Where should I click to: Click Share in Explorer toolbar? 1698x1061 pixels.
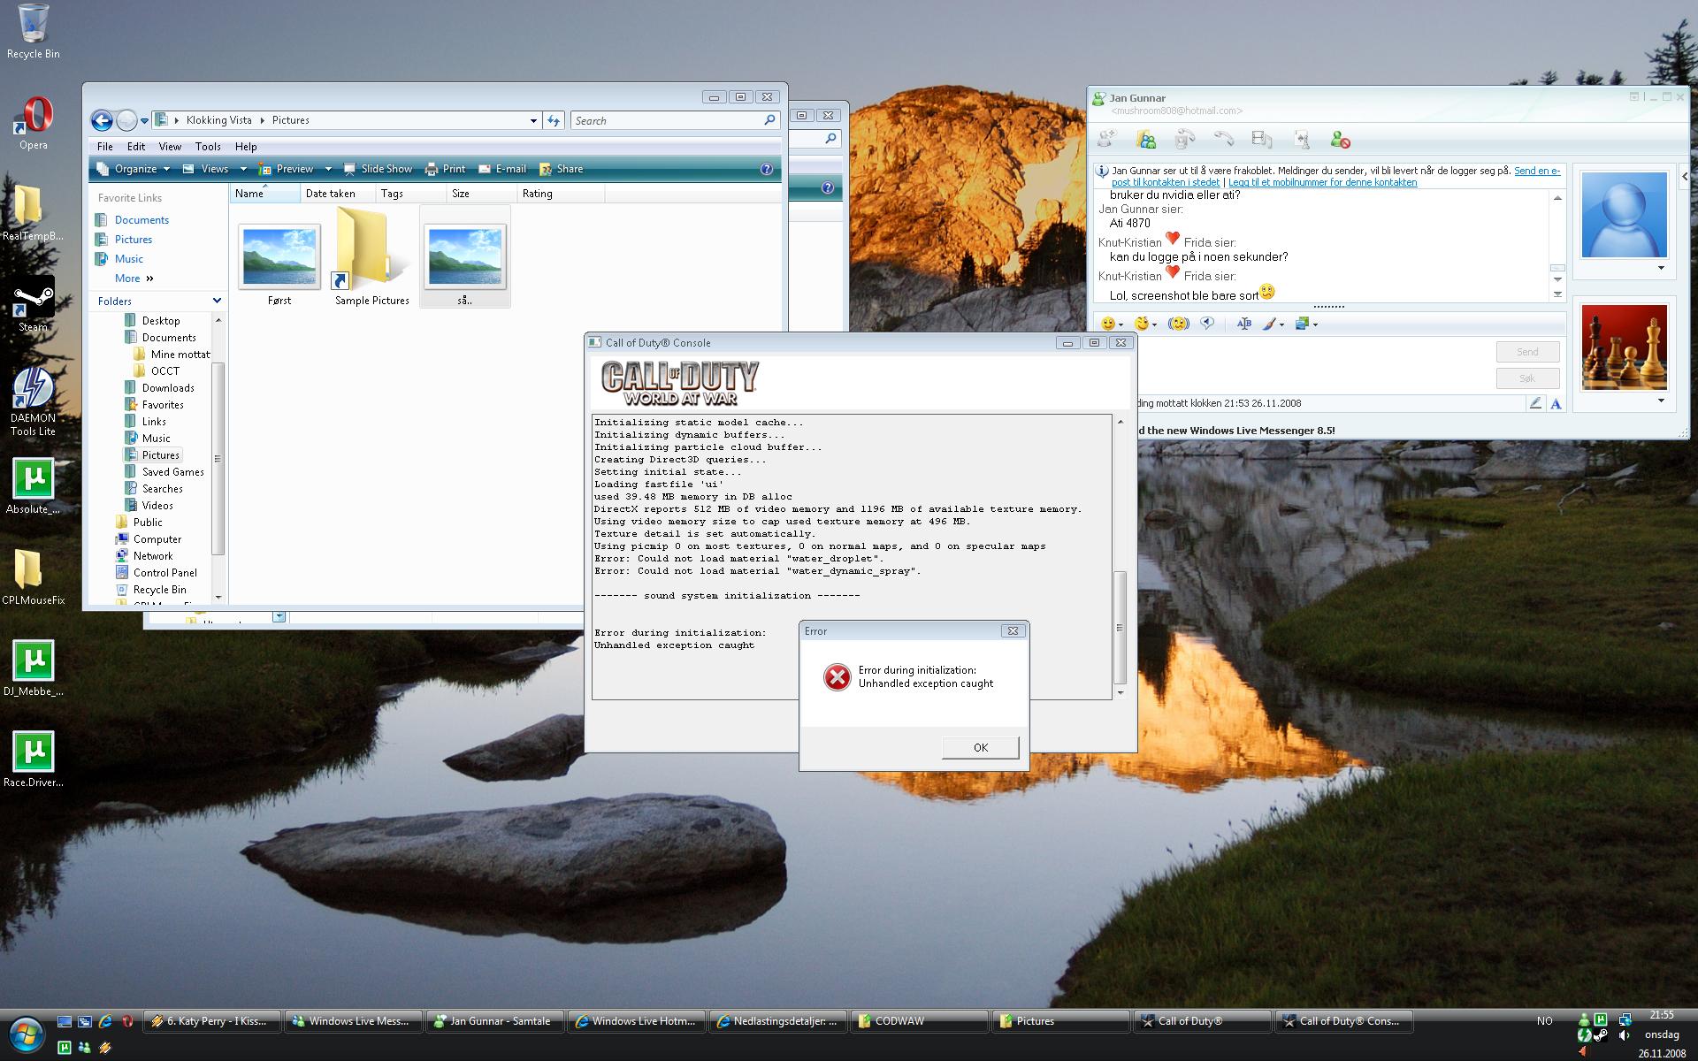(x=561, y=169)
